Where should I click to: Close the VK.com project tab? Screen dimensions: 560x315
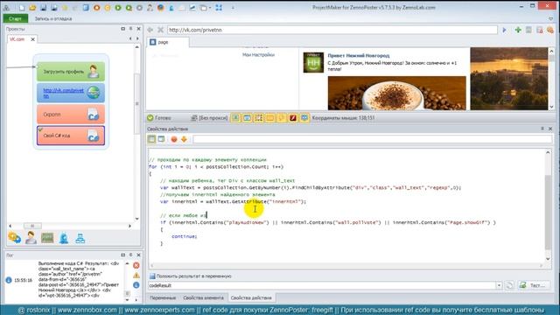(33, 39)
